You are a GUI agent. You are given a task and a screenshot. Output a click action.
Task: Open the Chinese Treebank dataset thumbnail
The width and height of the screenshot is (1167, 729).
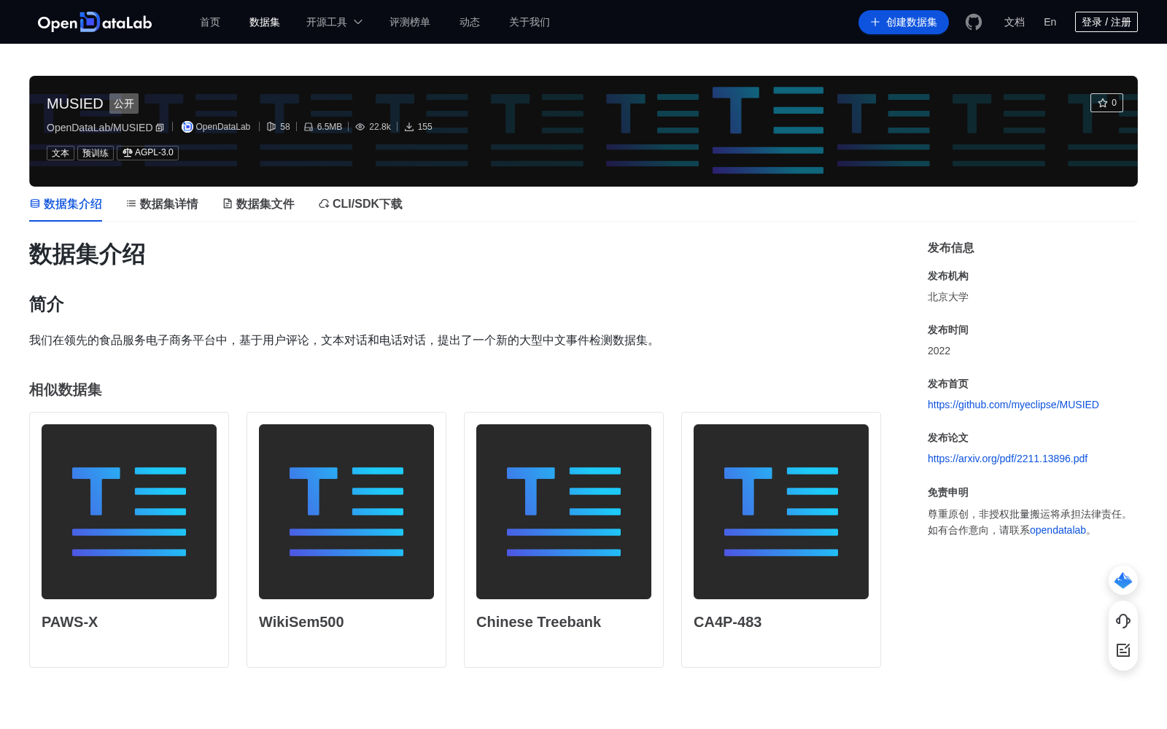(564, 512)
